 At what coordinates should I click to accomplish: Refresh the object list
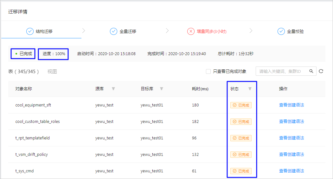click(x=321, y=71)
